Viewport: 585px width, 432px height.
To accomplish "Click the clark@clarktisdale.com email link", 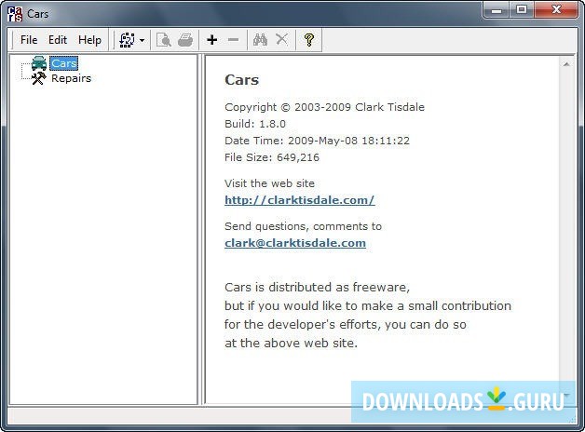I will tap(295, 243).
